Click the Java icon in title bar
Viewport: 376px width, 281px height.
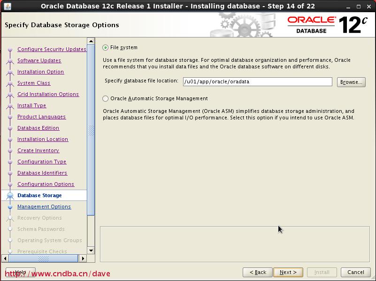(8, 6)
